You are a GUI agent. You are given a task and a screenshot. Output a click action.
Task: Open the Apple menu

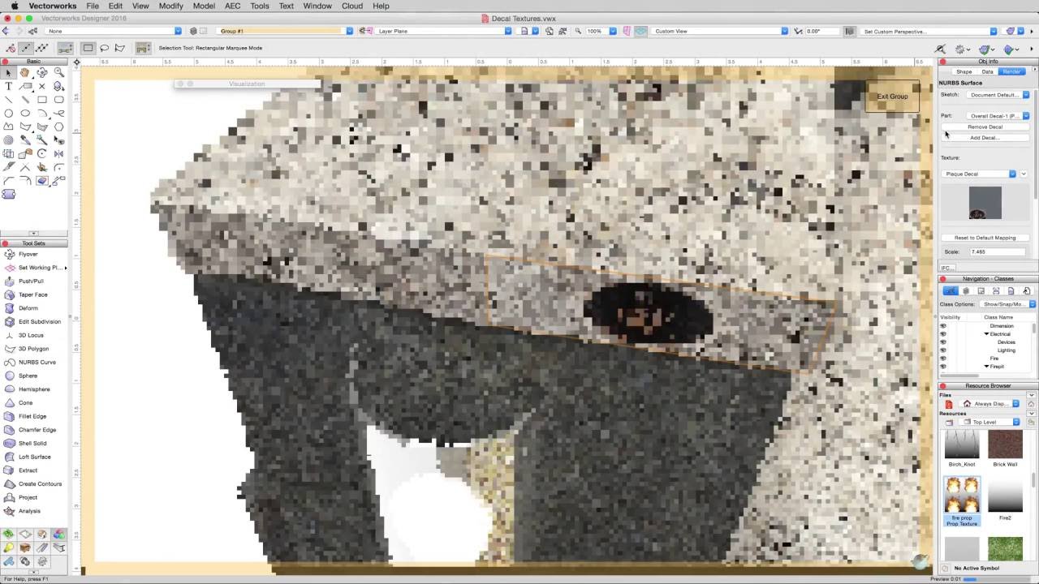coord(14,6)
